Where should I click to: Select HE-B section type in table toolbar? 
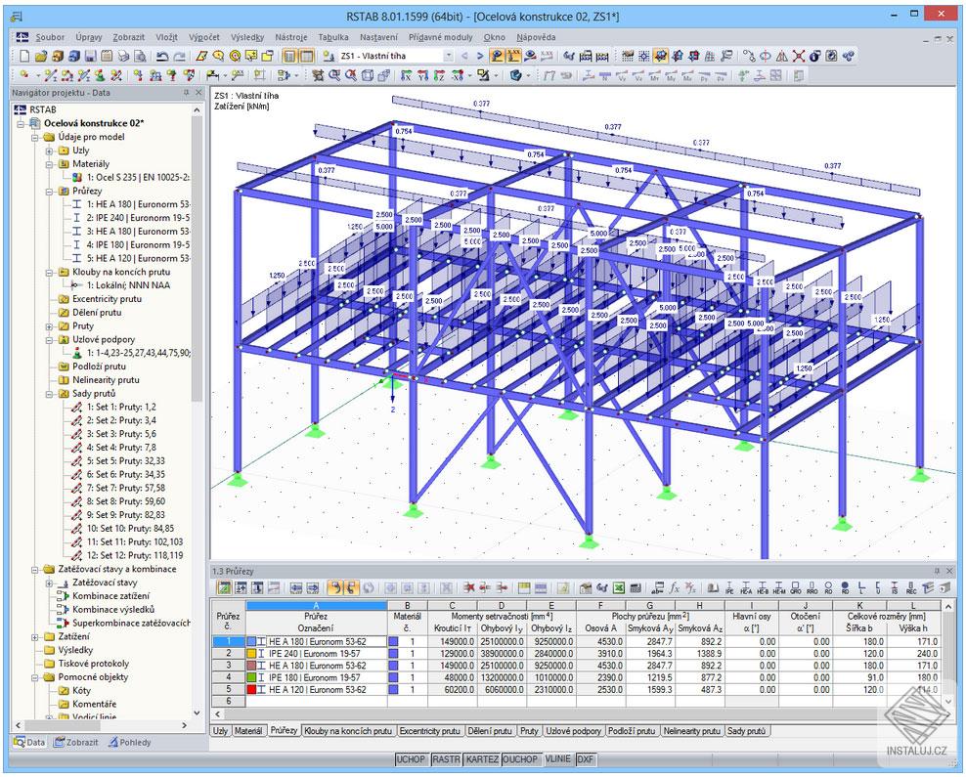(x=762, y=588)
